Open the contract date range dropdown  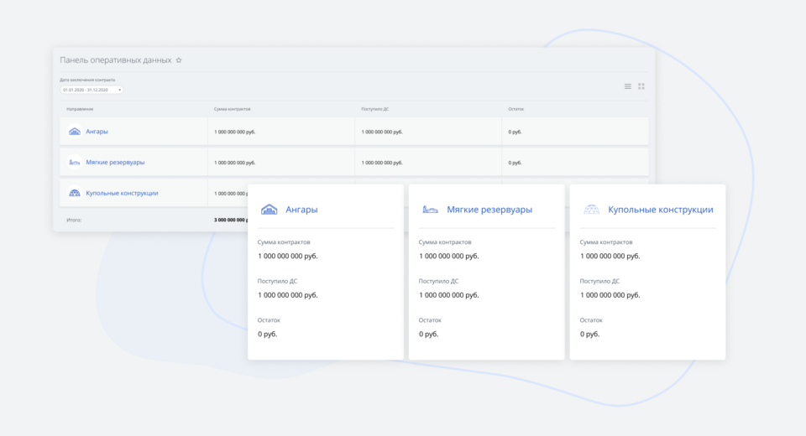(x=92, y=90)
